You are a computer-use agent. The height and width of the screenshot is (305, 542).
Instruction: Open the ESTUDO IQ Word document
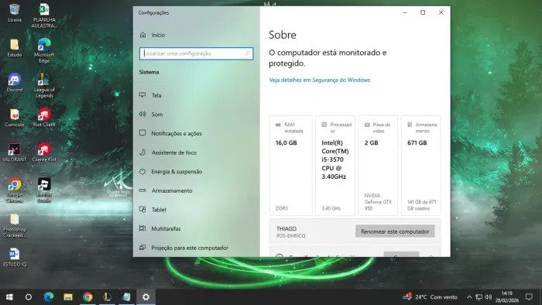click(14, 257)
